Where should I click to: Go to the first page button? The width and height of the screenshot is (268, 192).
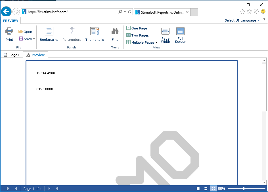[x=8, y=189]
